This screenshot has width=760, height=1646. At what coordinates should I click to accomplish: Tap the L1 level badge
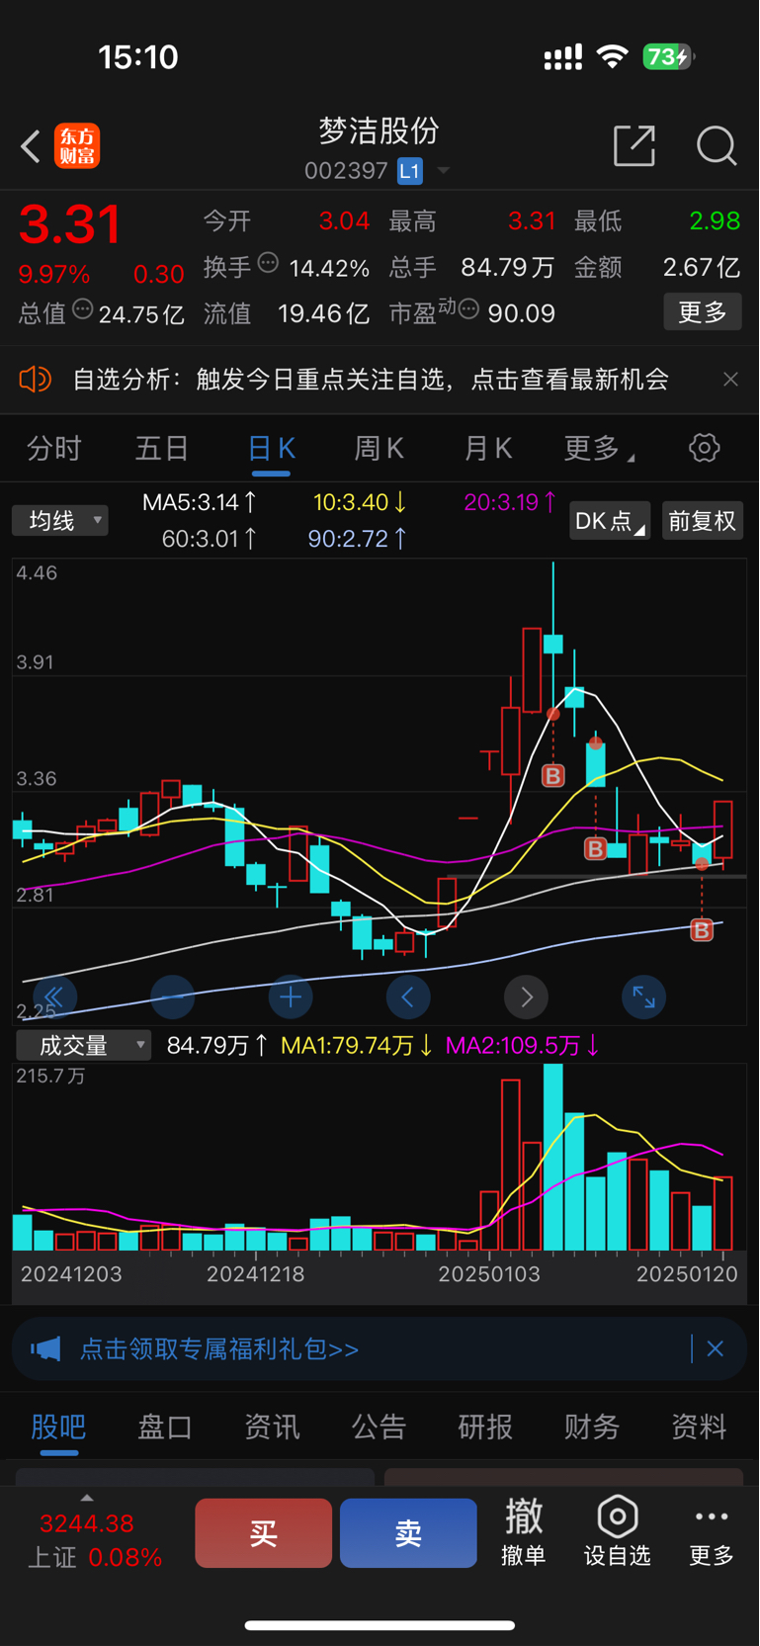(x=410, y=171)
